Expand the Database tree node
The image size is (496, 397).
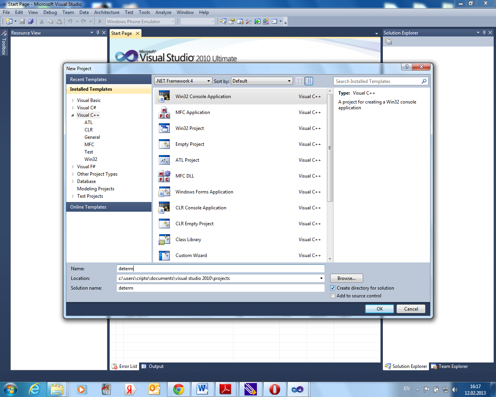[x=73, y=181]
